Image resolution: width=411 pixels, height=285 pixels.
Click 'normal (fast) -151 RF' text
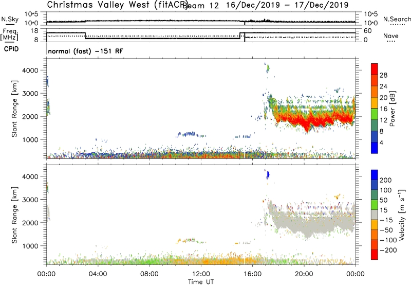(85, 51)
